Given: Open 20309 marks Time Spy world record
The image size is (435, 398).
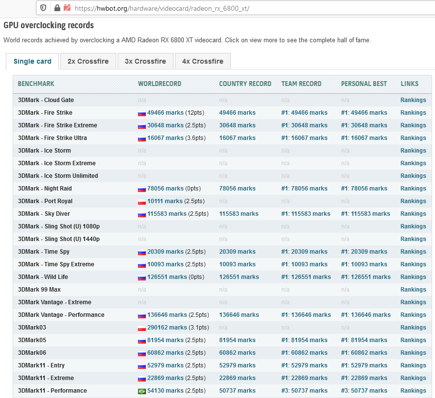Looking at the screenshot, I should pos(165,252).
